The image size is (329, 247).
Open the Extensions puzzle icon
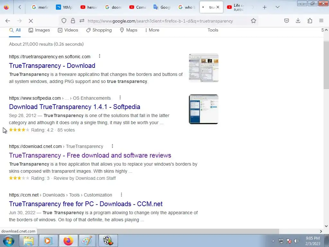(x=310, y=21)
